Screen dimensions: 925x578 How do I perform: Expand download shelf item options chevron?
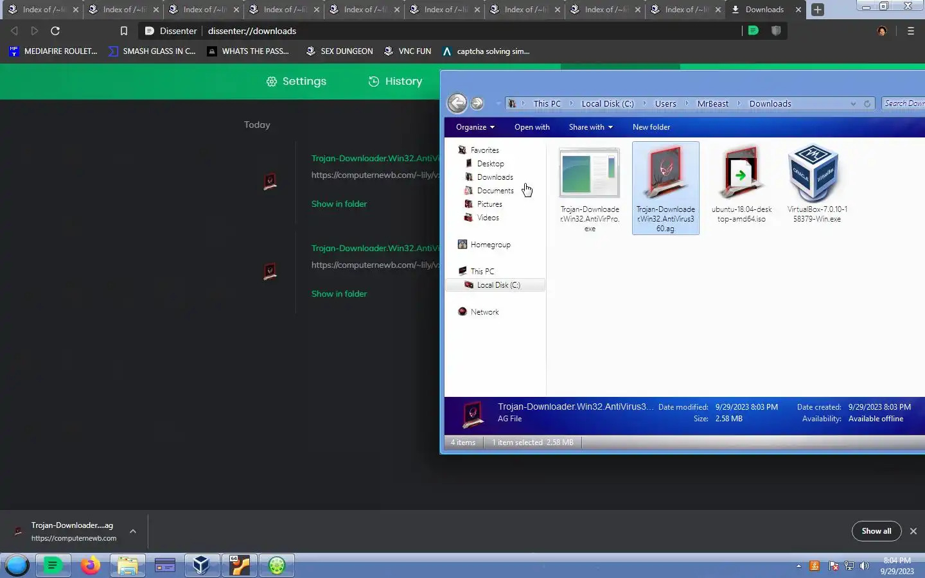click(133, 531)
